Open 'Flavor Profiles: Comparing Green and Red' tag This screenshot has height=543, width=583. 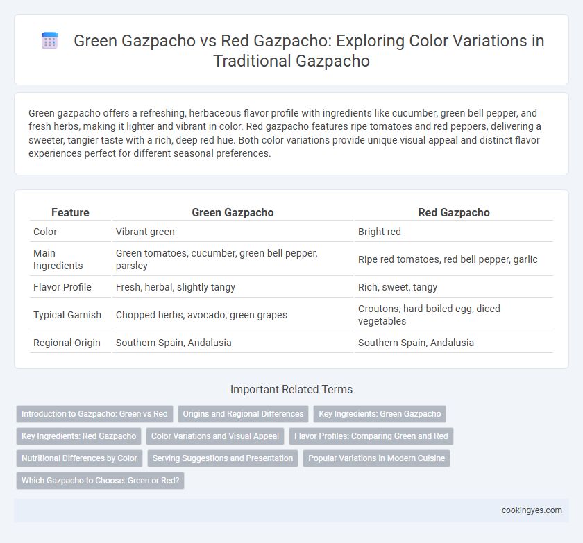click(x=371, y=436)
